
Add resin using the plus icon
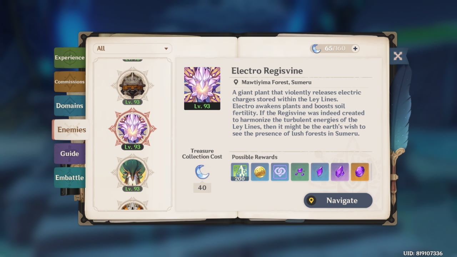point(355,49)
